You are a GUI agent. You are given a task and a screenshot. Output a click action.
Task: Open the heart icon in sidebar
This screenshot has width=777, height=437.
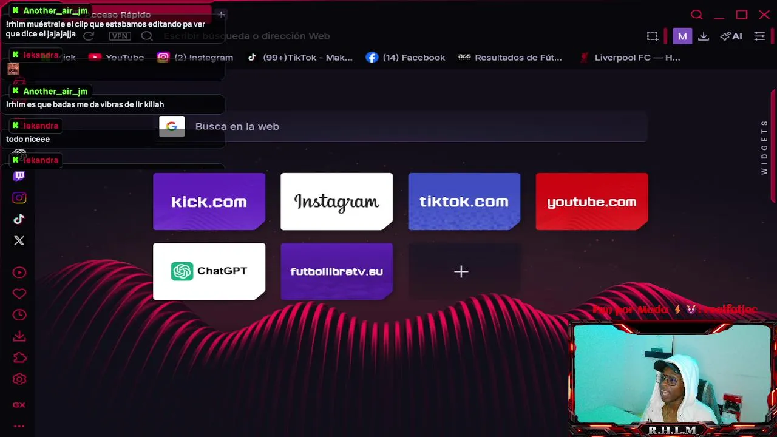click(x=19, y=294)
